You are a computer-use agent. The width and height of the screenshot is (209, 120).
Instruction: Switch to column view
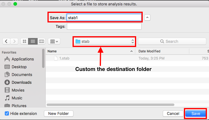pos(41,41)
